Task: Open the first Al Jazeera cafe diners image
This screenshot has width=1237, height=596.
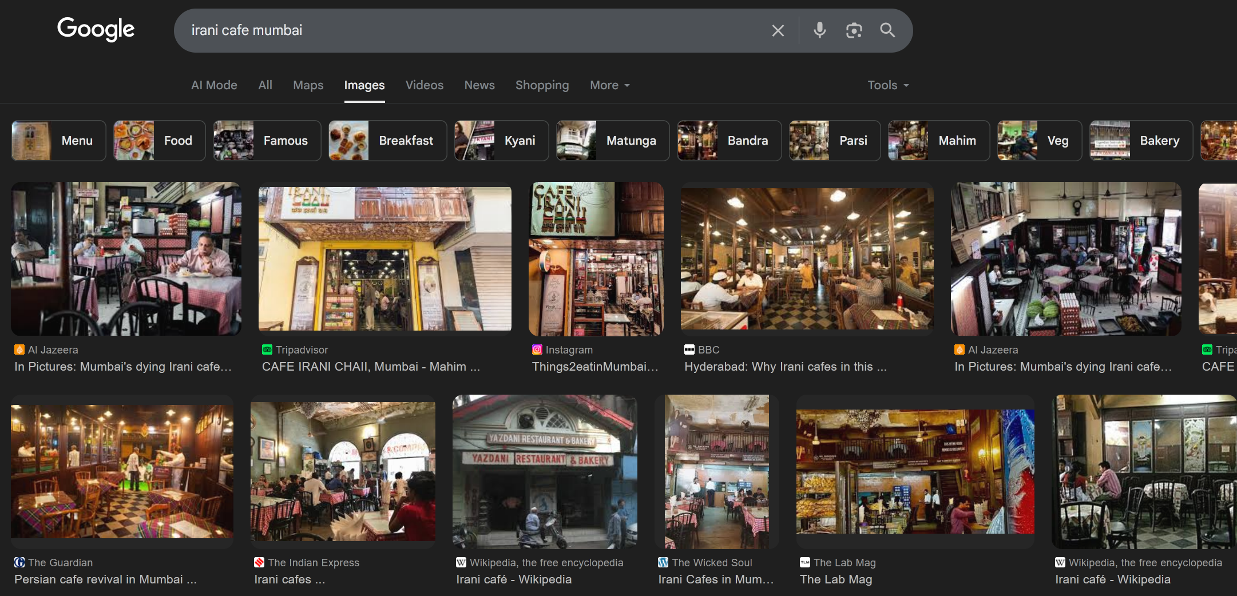Action: coord(126,259)
